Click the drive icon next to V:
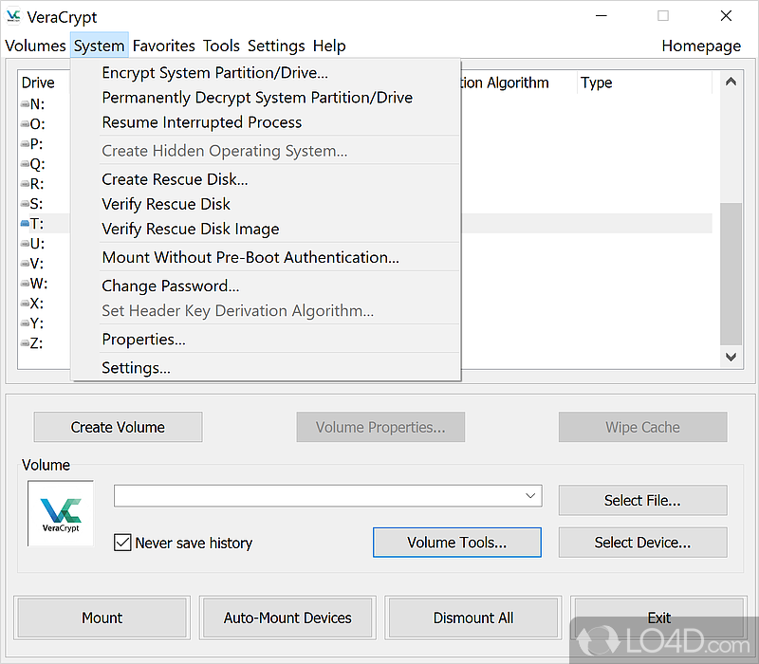Screen dimensions: 759x664 pyautogui.click(x=25, y=264)
